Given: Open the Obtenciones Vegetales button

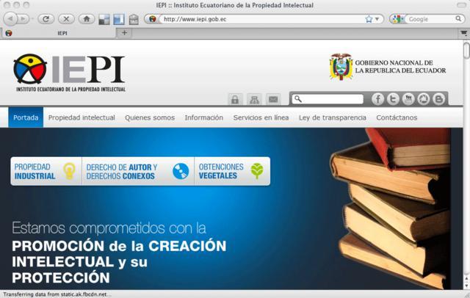Looking at the screenshot, I should point(232,171).
